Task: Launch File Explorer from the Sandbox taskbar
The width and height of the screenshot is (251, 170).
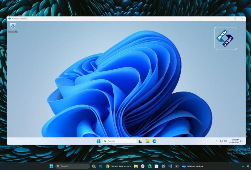Action: (x=147, y=141)
